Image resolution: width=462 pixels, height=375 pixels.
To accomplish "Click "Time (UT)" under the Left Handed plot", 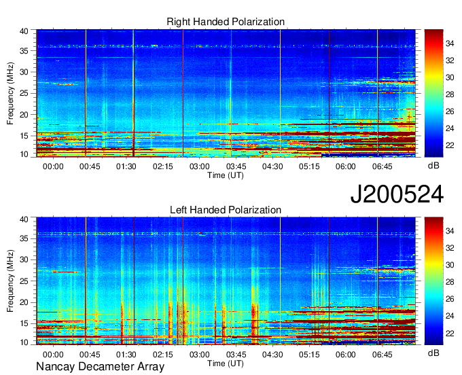I will pyautogui.click(x=226, y=363).
